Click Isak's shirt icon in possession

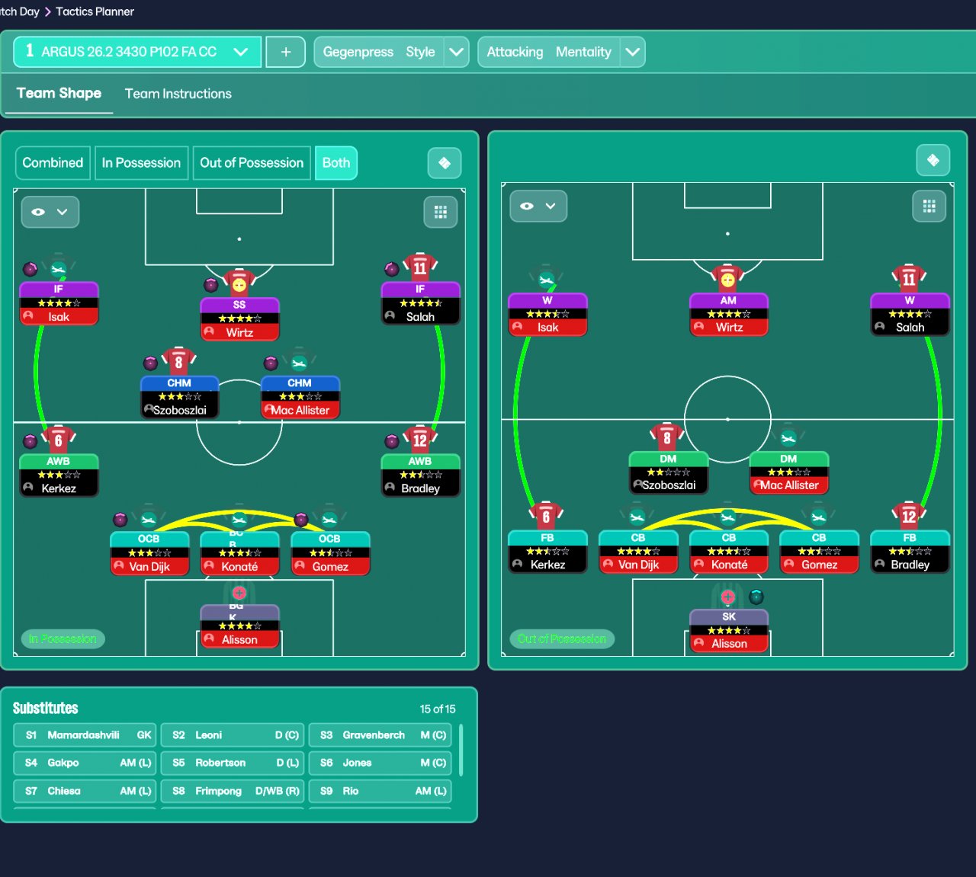pyautogui.click(x=58, y=267)
